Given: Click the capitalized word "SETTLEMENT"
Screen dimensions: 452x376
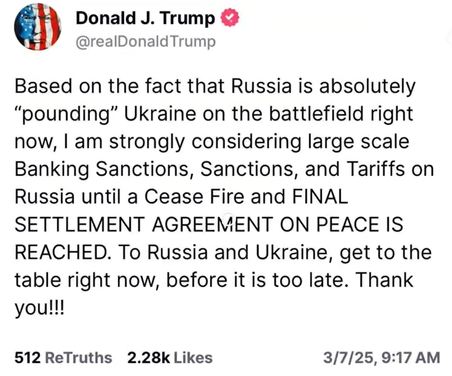Looking at the screenshot, I should coord(80,224).
